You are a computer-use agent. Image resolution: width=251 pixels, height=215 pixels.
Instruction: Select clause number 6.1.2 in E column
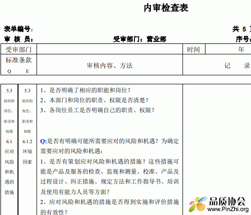tap(27, 142)
